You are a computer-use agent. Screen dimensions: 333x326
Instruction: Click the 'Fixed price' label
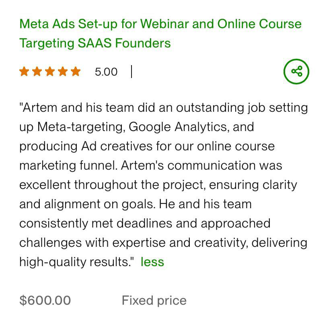154,300
